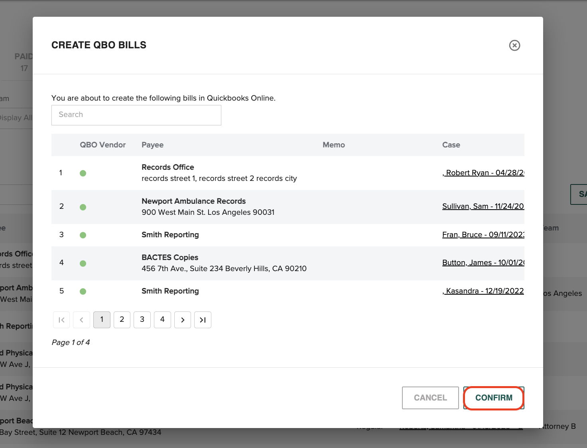Click the Payee column header

152,145
